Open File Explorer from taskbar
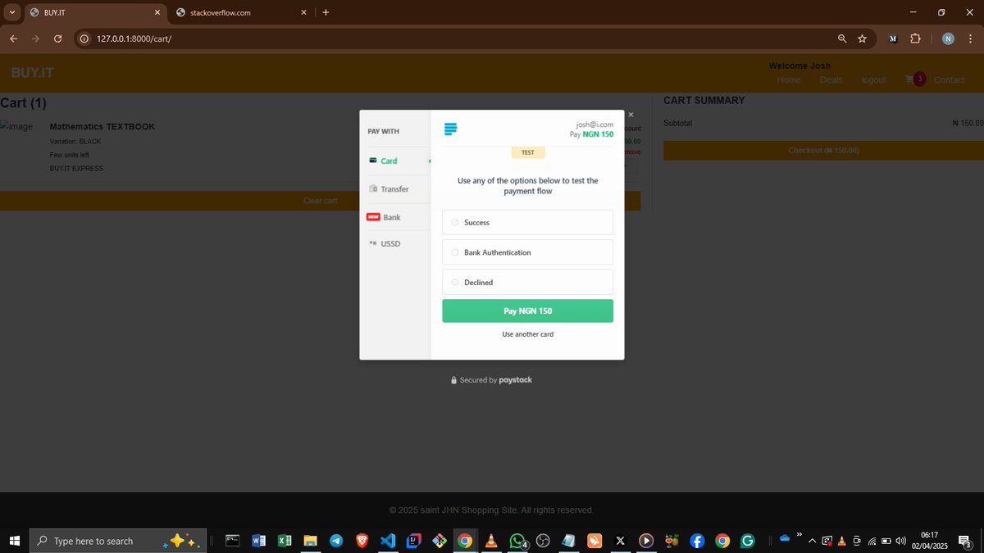The height and width of the screenshot is (553, 984). click(x=311, y=541)
